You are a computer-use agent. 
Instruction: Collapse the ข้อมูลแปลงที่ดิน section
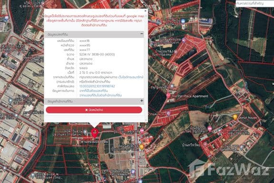click(142, 34)
